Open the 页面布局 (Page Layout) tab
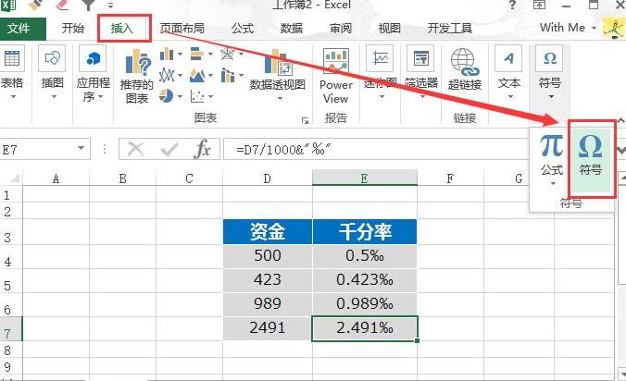626x381 pixels. tap(182, 29)
